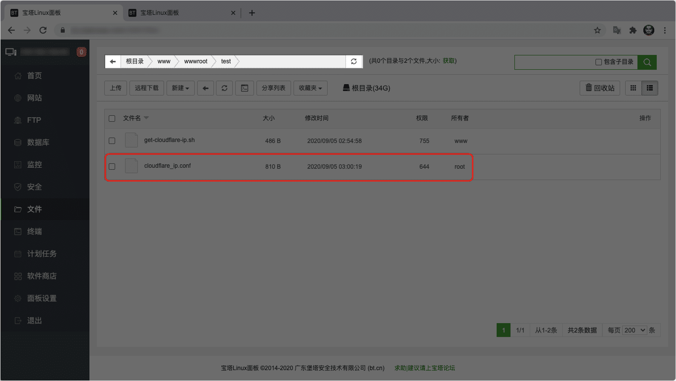Click the get-cloudflare-ip.sh file icon

click(x=131, y=140)
